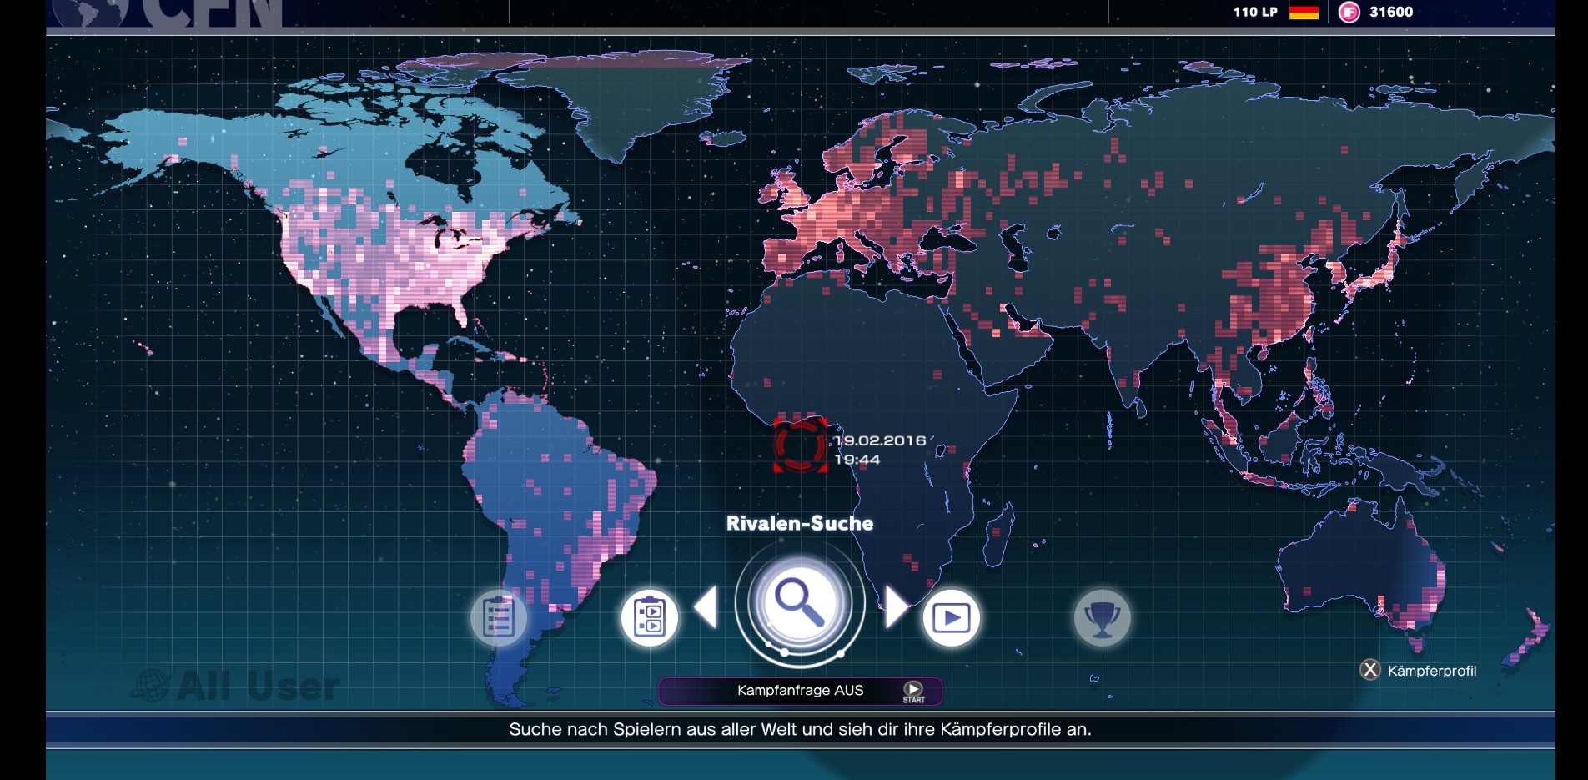Click the 19:44 time label
The height and width of the screenshot is (780, 1588).
pyautogui.click(x=857, y=460)
